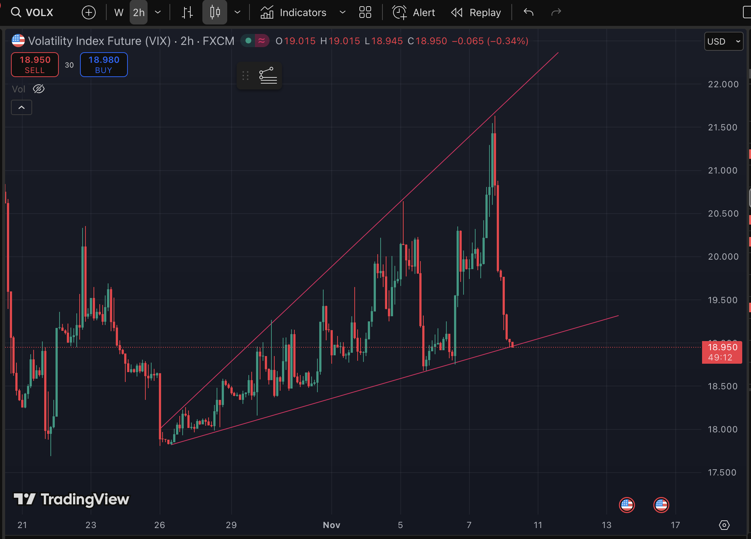Click the add symbol plus icon
This screenshot has height=539, width=751.
[x=89, y=12]
